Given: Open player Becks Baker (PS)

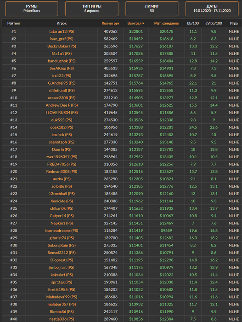Looking at the screenshot, I should pyautogui.click(x=62, y=46).
